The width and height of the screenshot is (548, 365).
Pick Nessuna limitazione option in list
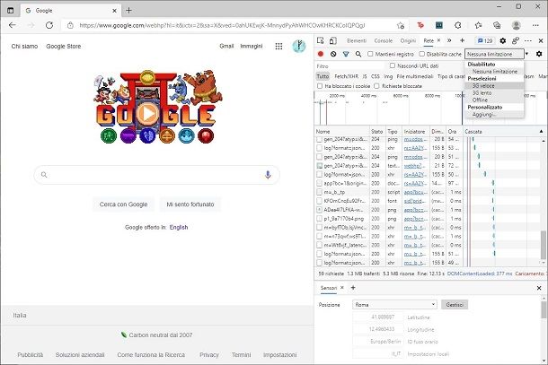(x=494, y=71)
